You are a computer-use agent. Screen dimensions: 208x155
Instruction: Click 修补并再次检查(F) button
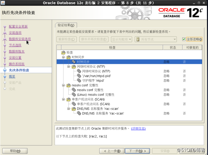pos(94,39)
